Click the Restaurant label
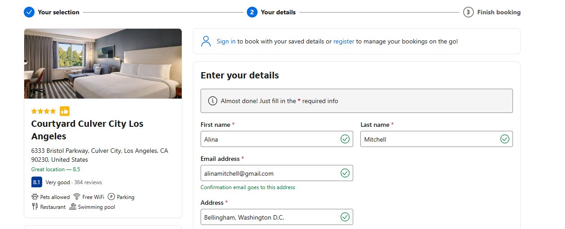The height and width of the screenshot is (229, 565). tap(53, 207)
